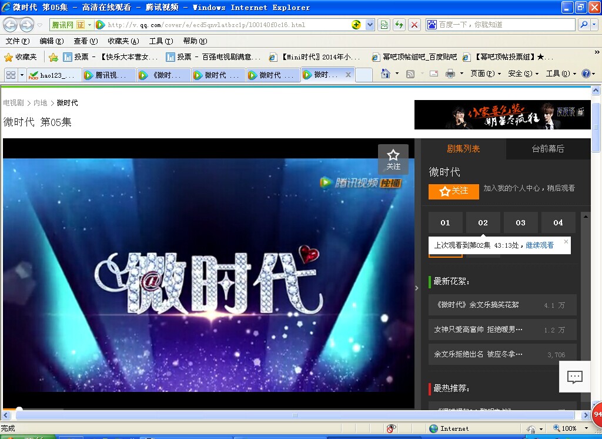Expand the address bar URL history dropdown
The height and width of the screenshot is (439, 602).
[x=370, y=25]
